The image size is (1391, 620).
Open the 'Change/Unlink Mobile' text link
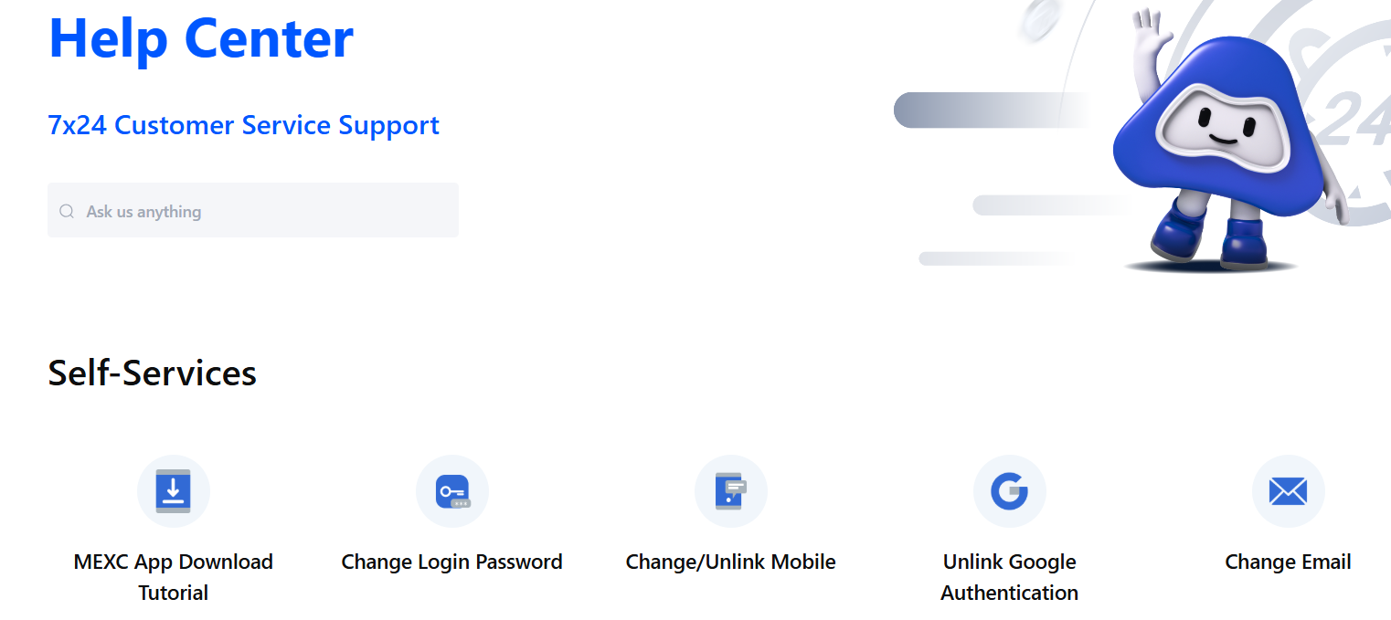pos(731,562)
